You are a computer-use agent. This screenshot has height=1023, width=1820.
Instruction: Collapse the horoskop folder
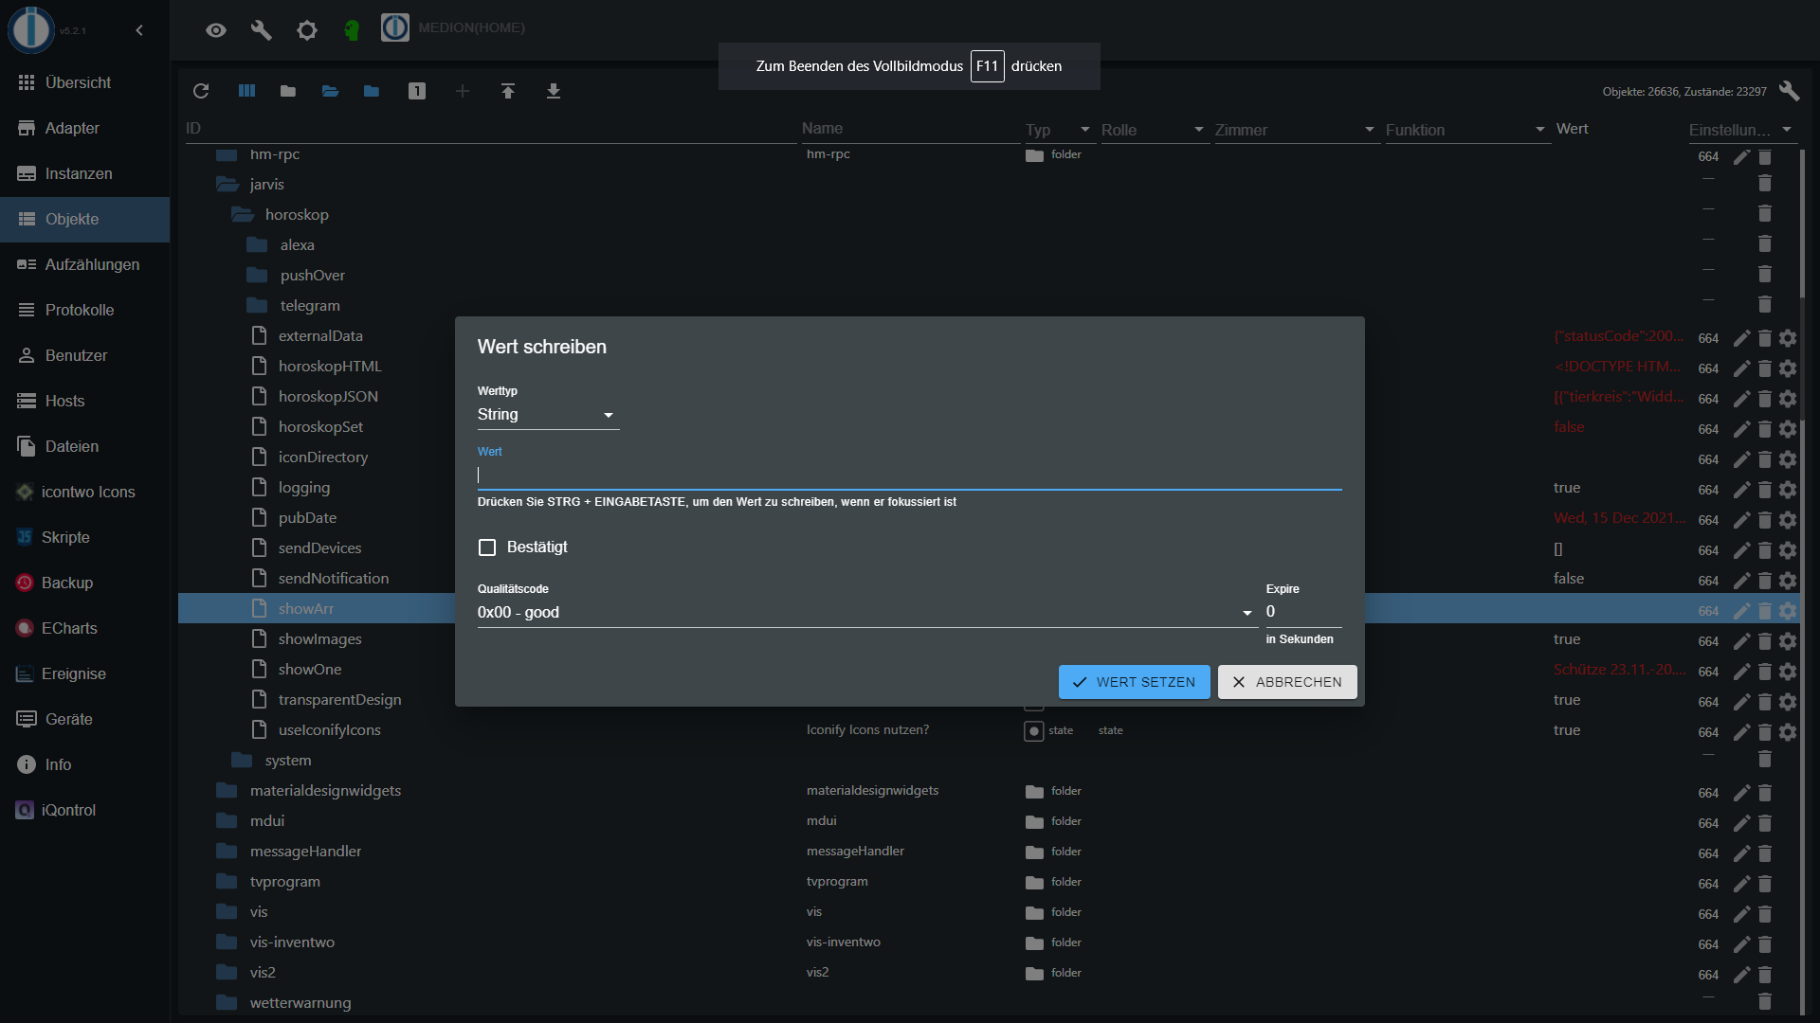(x=242, y=214)
